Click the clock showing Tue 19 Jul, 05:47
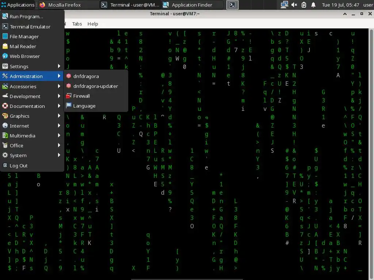The image size is (374, 280). [340, 5]
